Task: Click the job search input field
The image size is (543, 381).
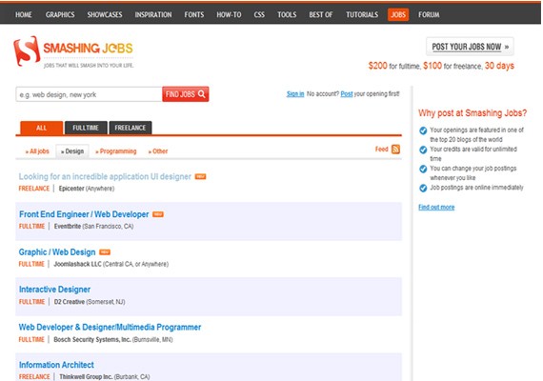Action: pyautogui.click(x=89, y=94)
